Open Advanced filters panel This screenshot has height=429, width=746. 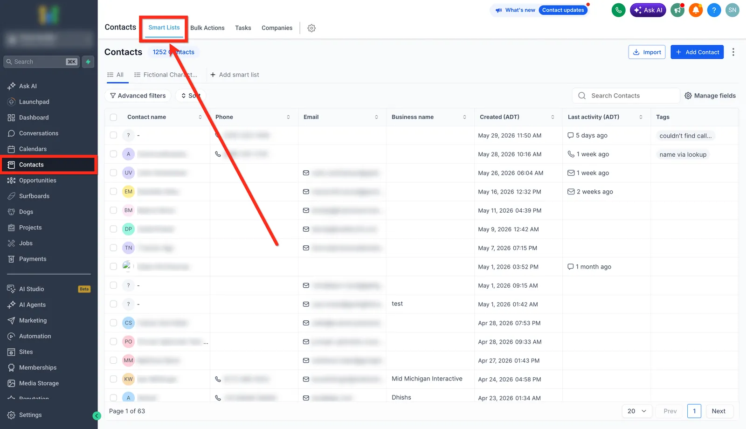pos(138,96)
